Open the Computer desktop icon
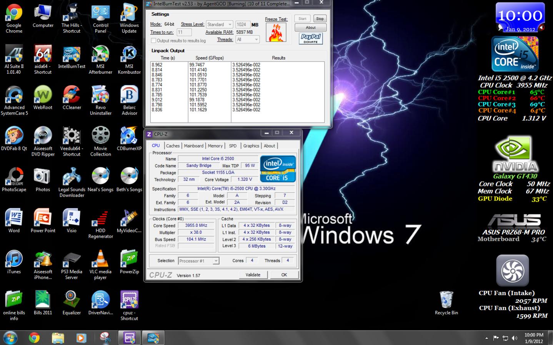Viewport: 553px width, 345px height. pyautogui.click(x=43, y=16)
